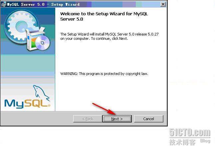
Task: Click the red arrow annotation
Action: click(104, 109)
